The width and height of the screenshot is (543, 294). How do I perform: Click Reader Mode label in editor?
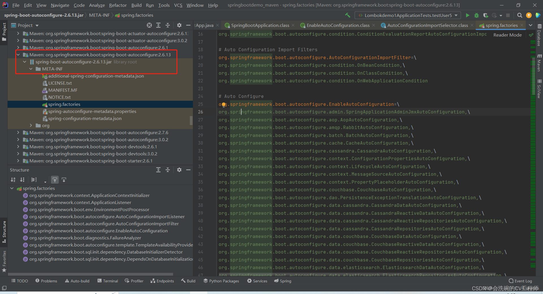[507, 35]
